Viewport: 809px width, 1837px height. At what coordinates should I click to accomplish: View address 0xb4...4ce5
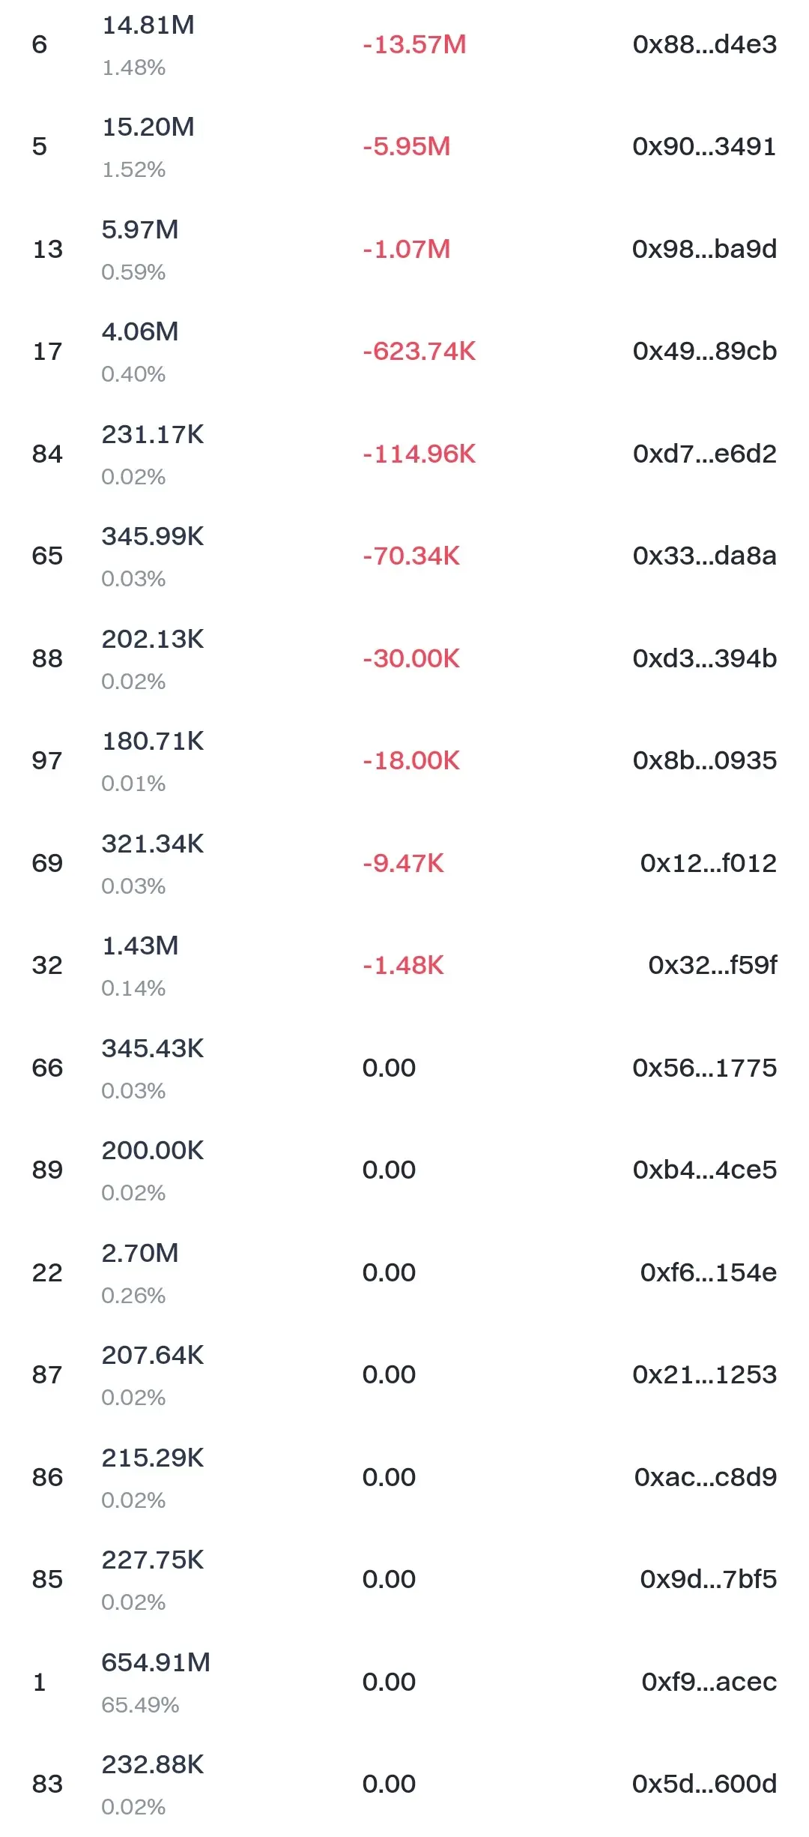click(x=704, y=1170)
